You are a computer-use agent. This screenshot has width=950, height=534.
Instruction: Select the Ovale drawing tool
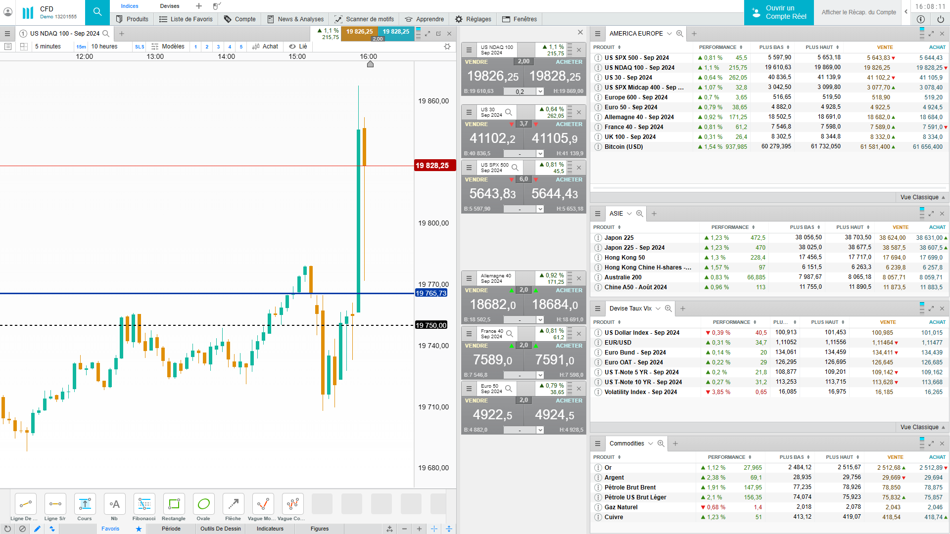pos(203,504)
